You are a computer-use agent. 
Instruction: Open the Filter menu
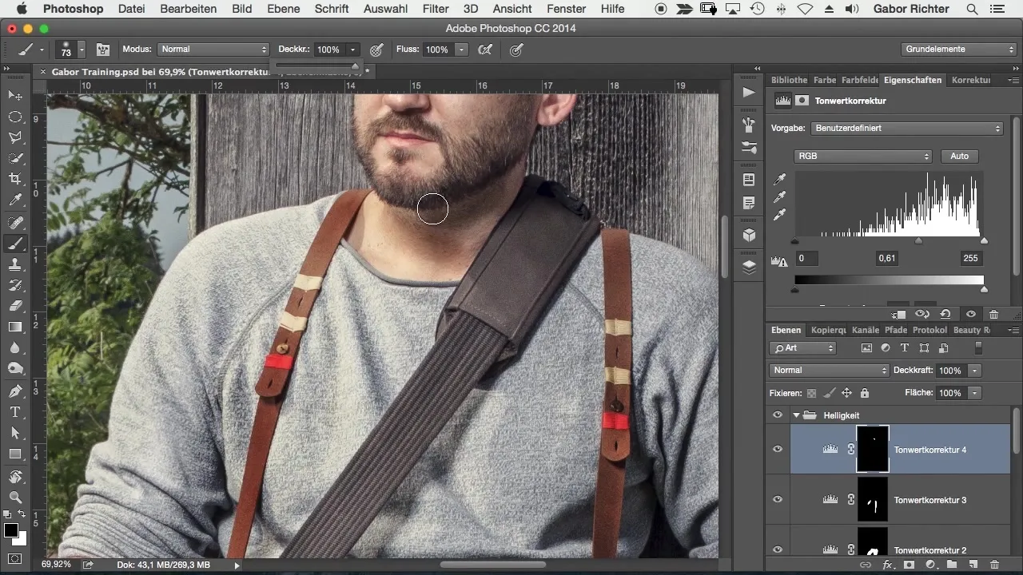pyautogui.click(x=436, y=9)
